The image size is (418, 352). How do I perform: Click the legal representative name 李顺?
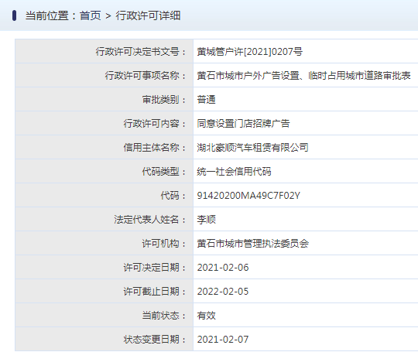(206, 219)
